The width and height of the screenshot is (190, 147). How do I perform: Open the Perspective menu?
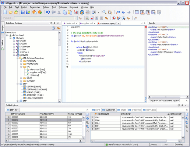[x=35, y=7]
